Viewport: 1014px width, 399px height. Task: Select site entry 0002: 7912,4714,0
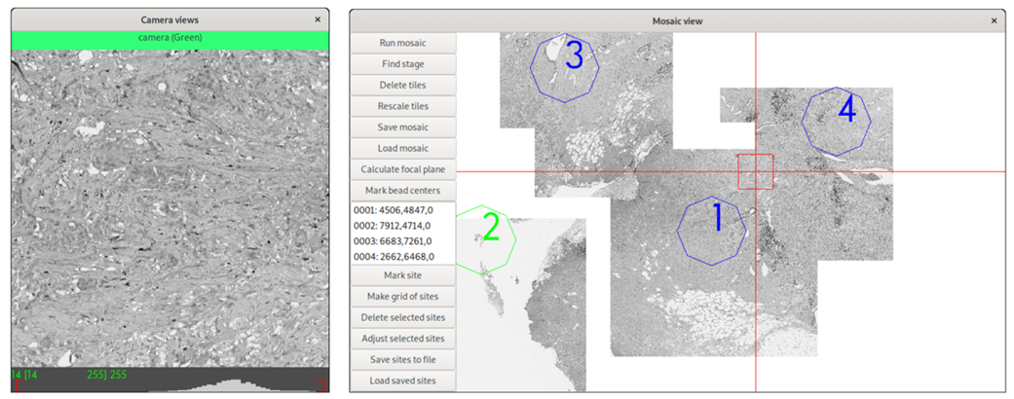(x=403, y=226)
